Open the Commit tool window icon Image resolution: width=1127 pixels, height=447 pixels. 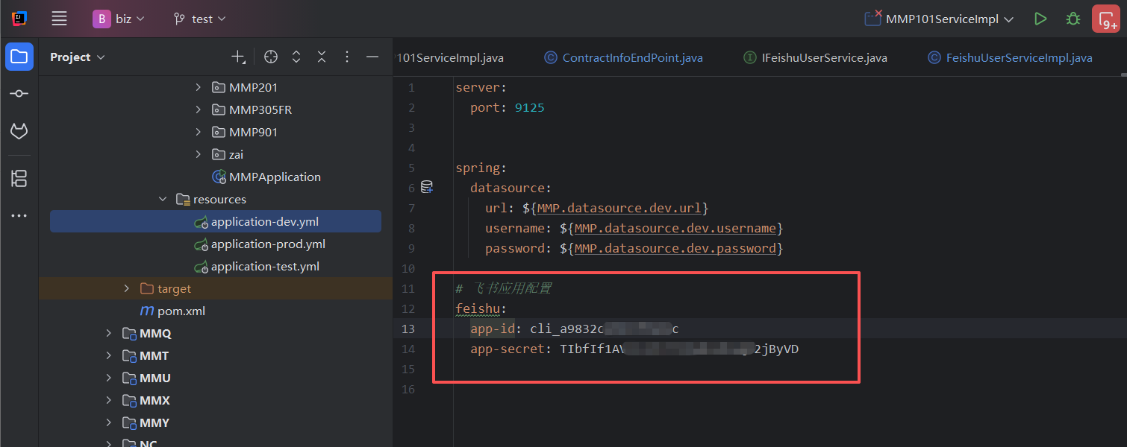[x=19, y=94]
